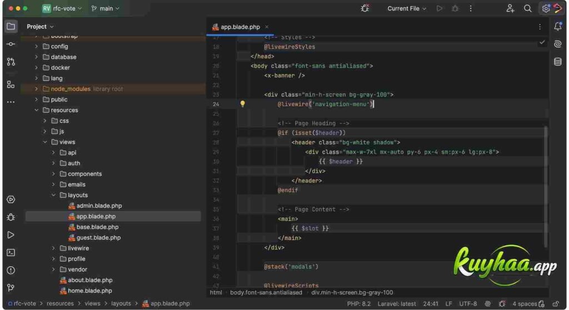This screenshot has height=310, width=569.
Task: Collapse the views folder
Action: (45, 142)
